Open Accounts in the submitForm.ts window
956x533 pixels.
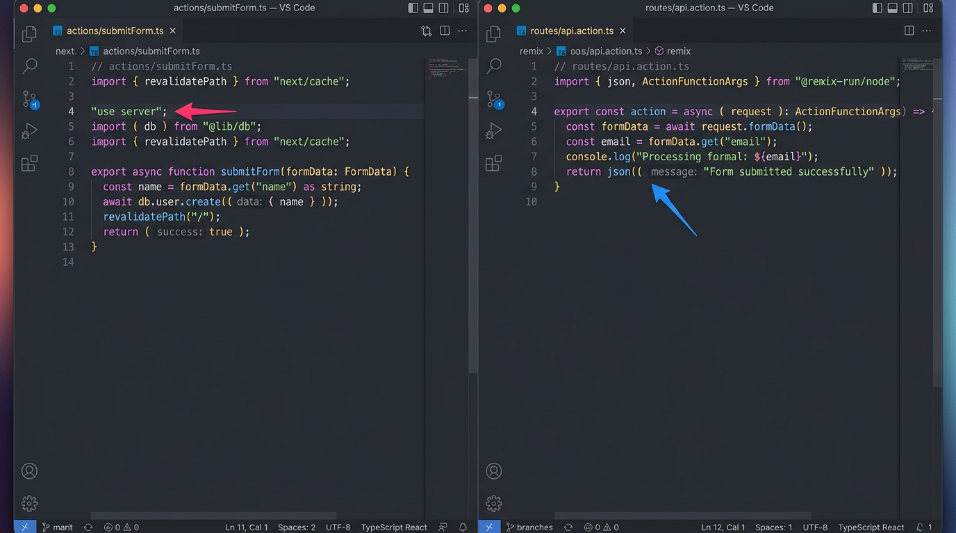(29, 471)
